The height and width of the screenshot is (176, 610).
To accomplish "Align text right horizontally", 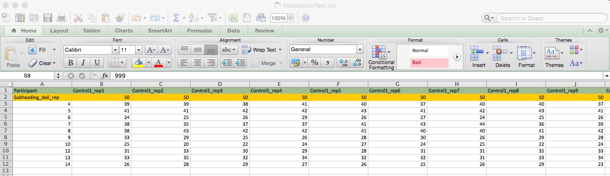I will [211, 63].
